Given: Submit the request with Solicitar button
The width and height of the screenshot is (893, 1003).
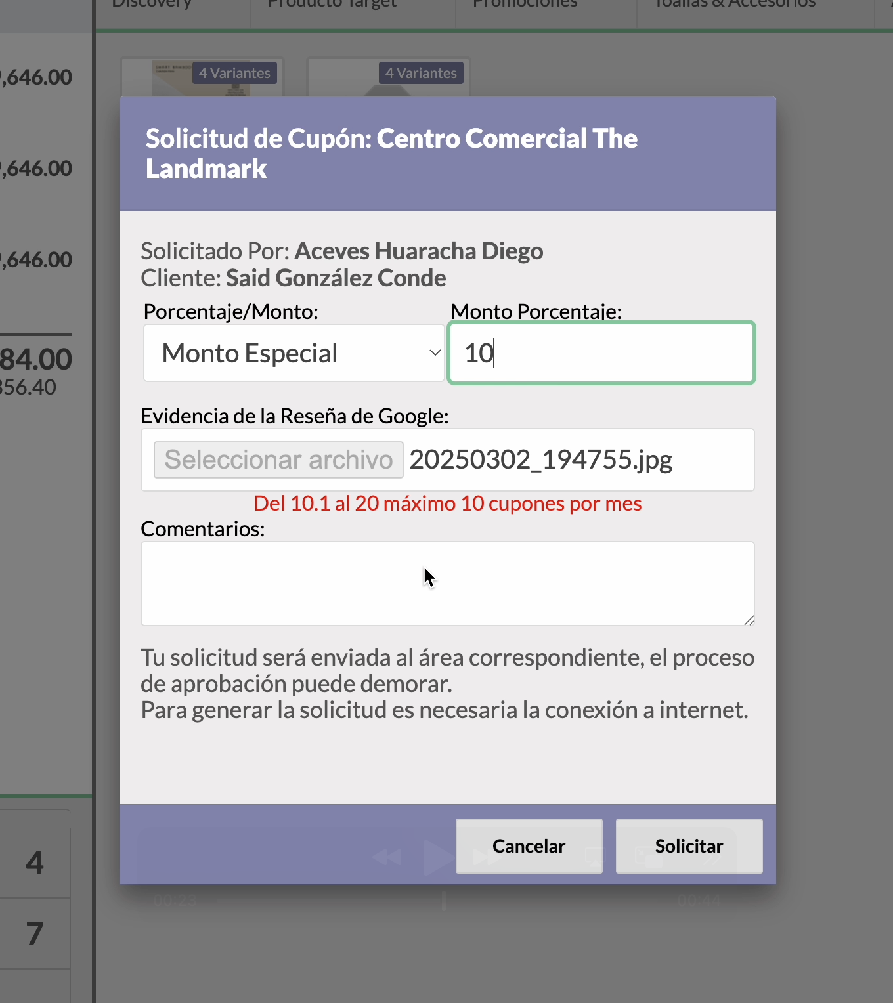Looking at the screenshot, I should pos(689,846).
